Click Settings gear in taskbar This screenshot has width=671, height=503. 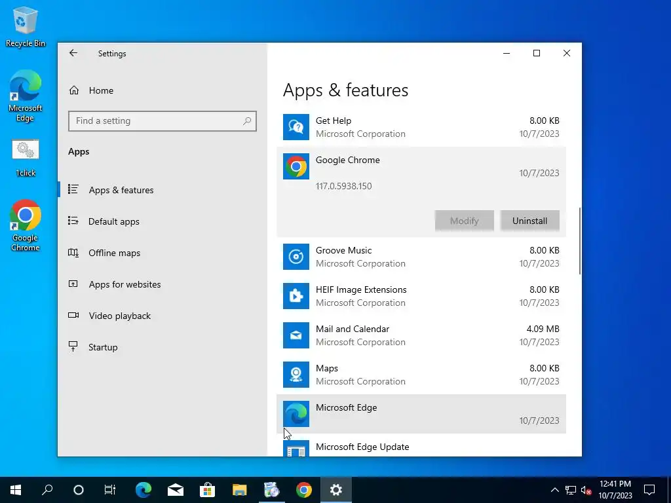[336, 490]
